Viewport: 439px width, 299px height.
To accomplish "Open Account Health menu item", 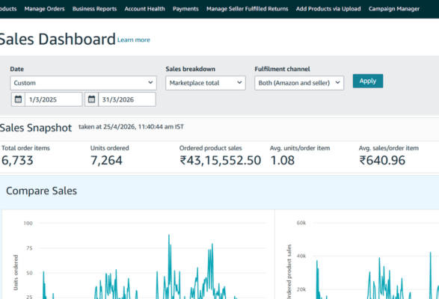I will [145, 9].
